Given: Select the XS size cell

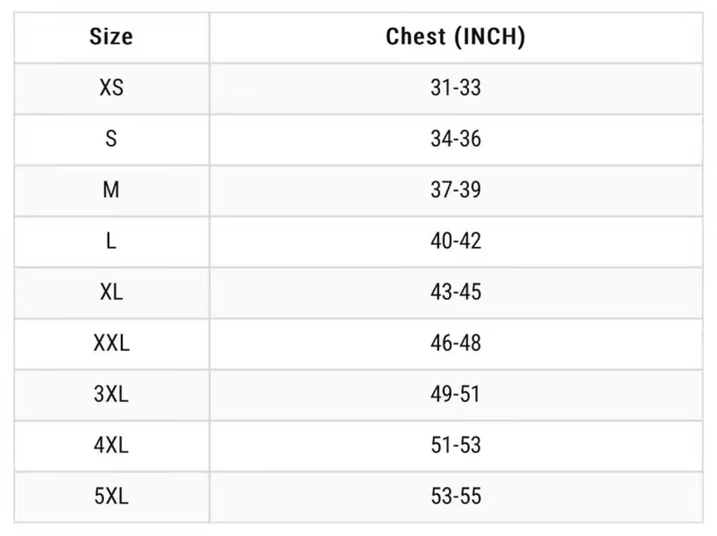Looking at the screenshot, I should [111, 88].
